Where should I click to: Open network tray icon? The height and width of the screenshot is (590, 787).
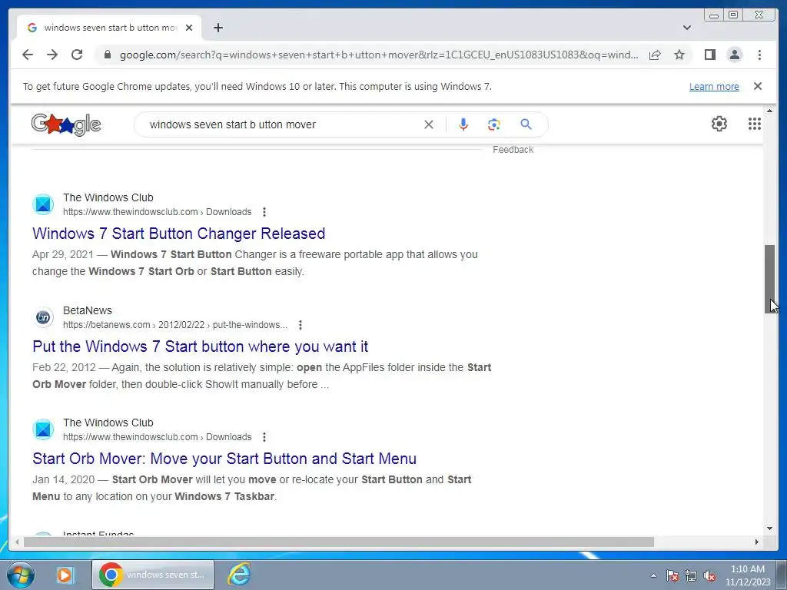[x=691, y=576]
